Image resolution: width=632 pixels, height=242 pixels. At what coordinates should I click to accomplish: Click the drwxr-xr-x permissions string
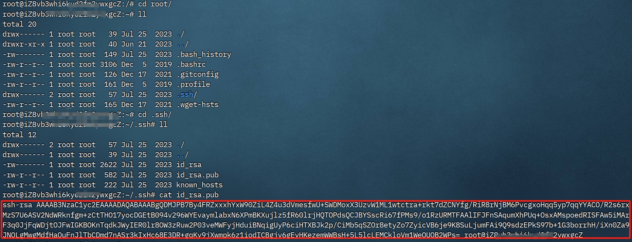pos(24,44)
